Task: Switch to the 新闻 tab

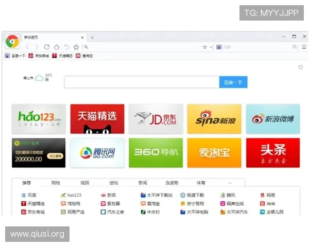Action: pyautogui.click(x=143, y=183)
